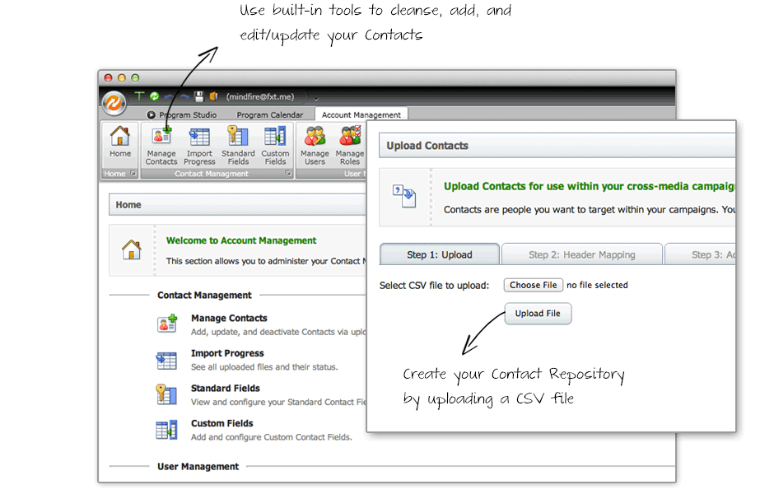This screenshot has width=774, height=494.
Task: Expand the Home ribbon group launcher
Action: (133, 174)
